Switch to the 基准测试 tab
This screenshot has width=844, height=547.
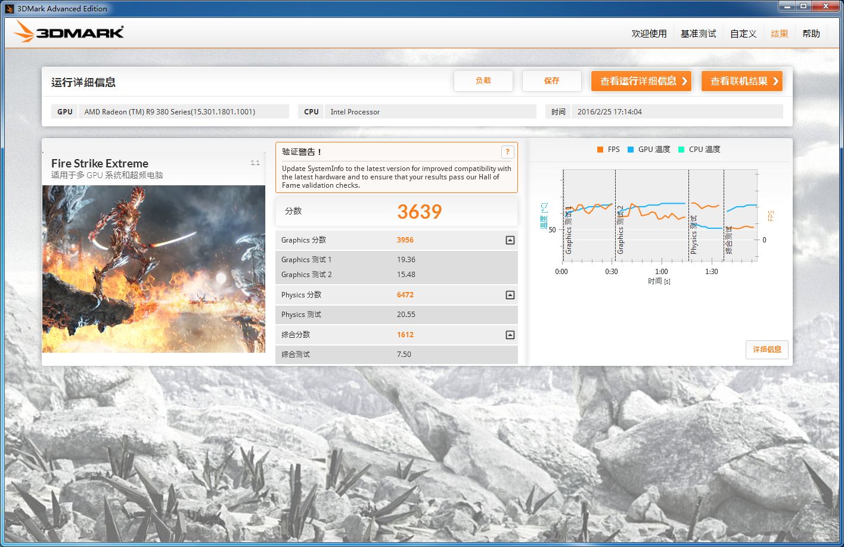[x=699, y=34]
